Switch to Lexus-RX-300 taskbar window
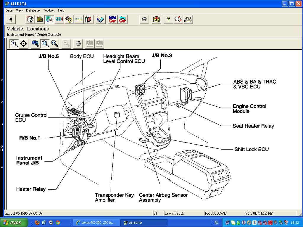303x227 pixels. [96, 223]
